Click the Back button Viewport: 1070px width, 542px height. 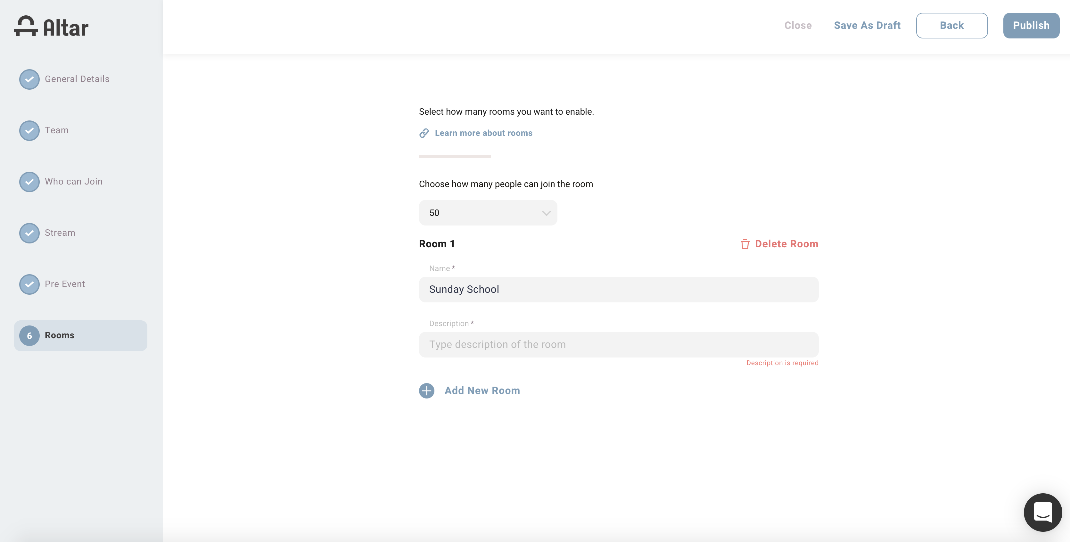click(x=951, y=25)
